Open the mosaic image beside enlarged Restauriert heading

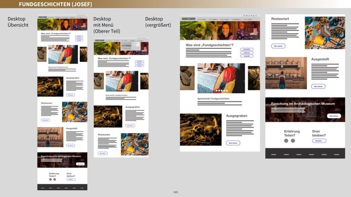click(x=324, y=33)
